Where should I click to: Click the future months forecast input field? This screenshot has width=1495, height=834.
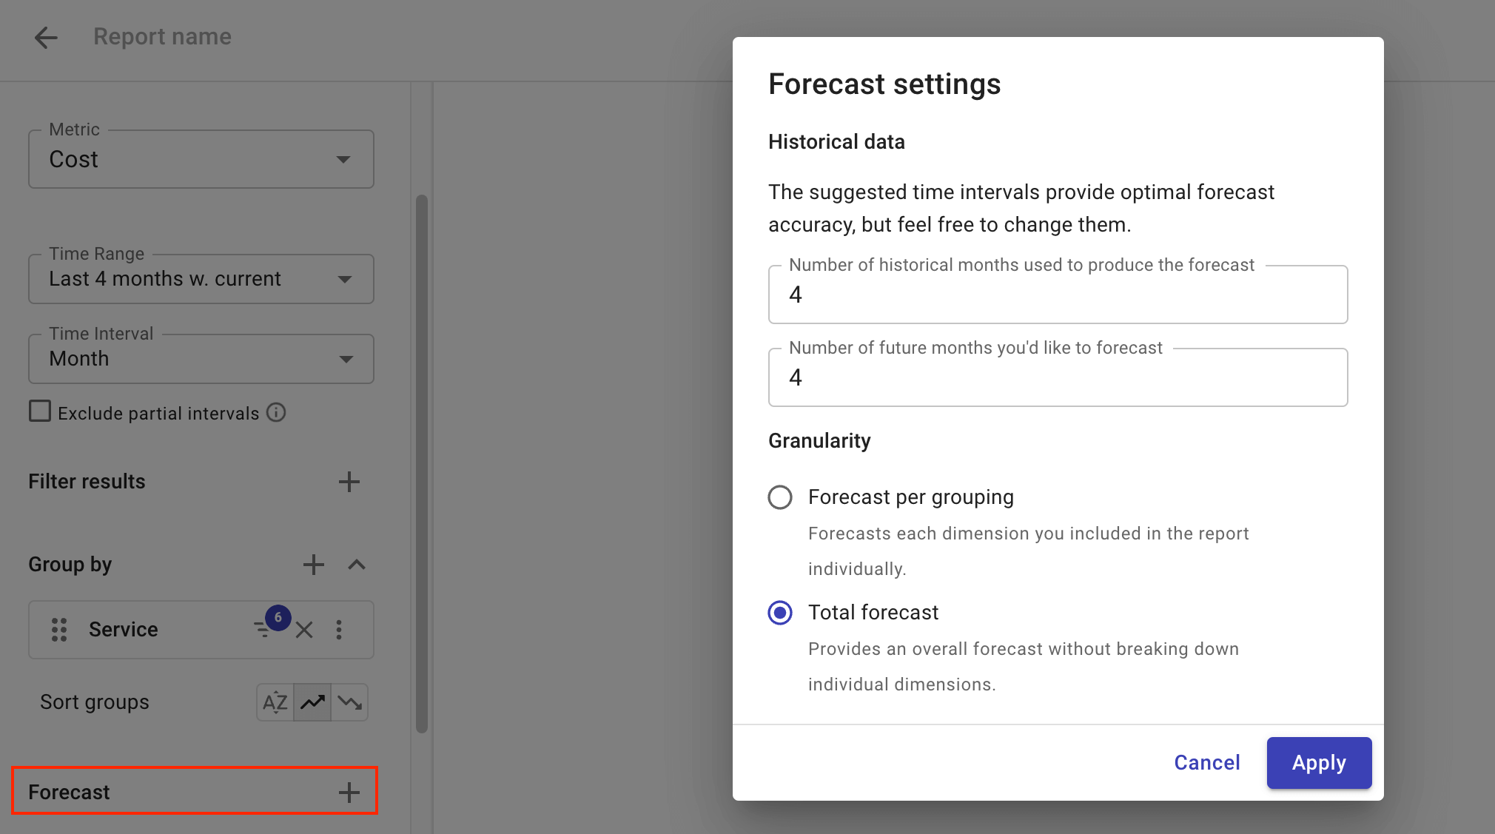point(1057,377)
